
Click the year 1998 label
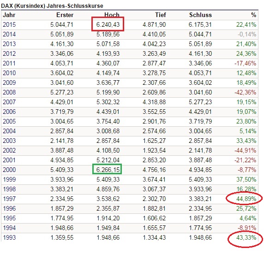coord(9,189)
